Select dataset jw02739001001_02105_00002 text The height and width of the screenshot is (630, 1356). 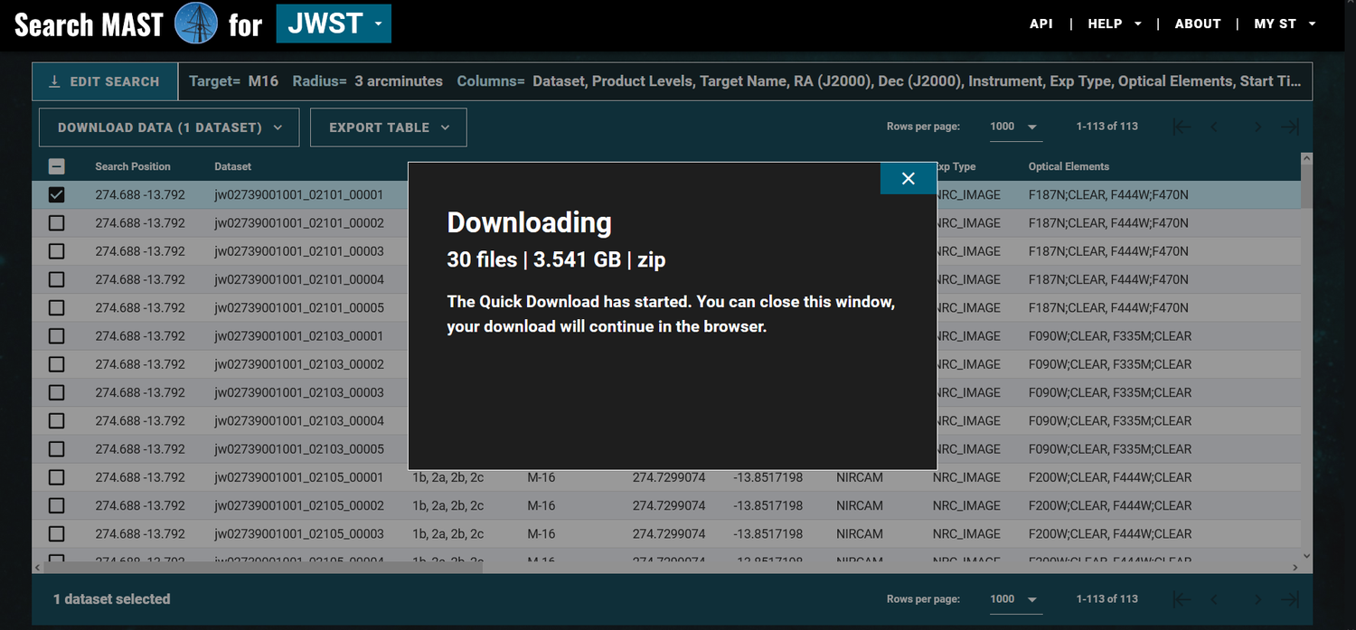pos(299,505)
